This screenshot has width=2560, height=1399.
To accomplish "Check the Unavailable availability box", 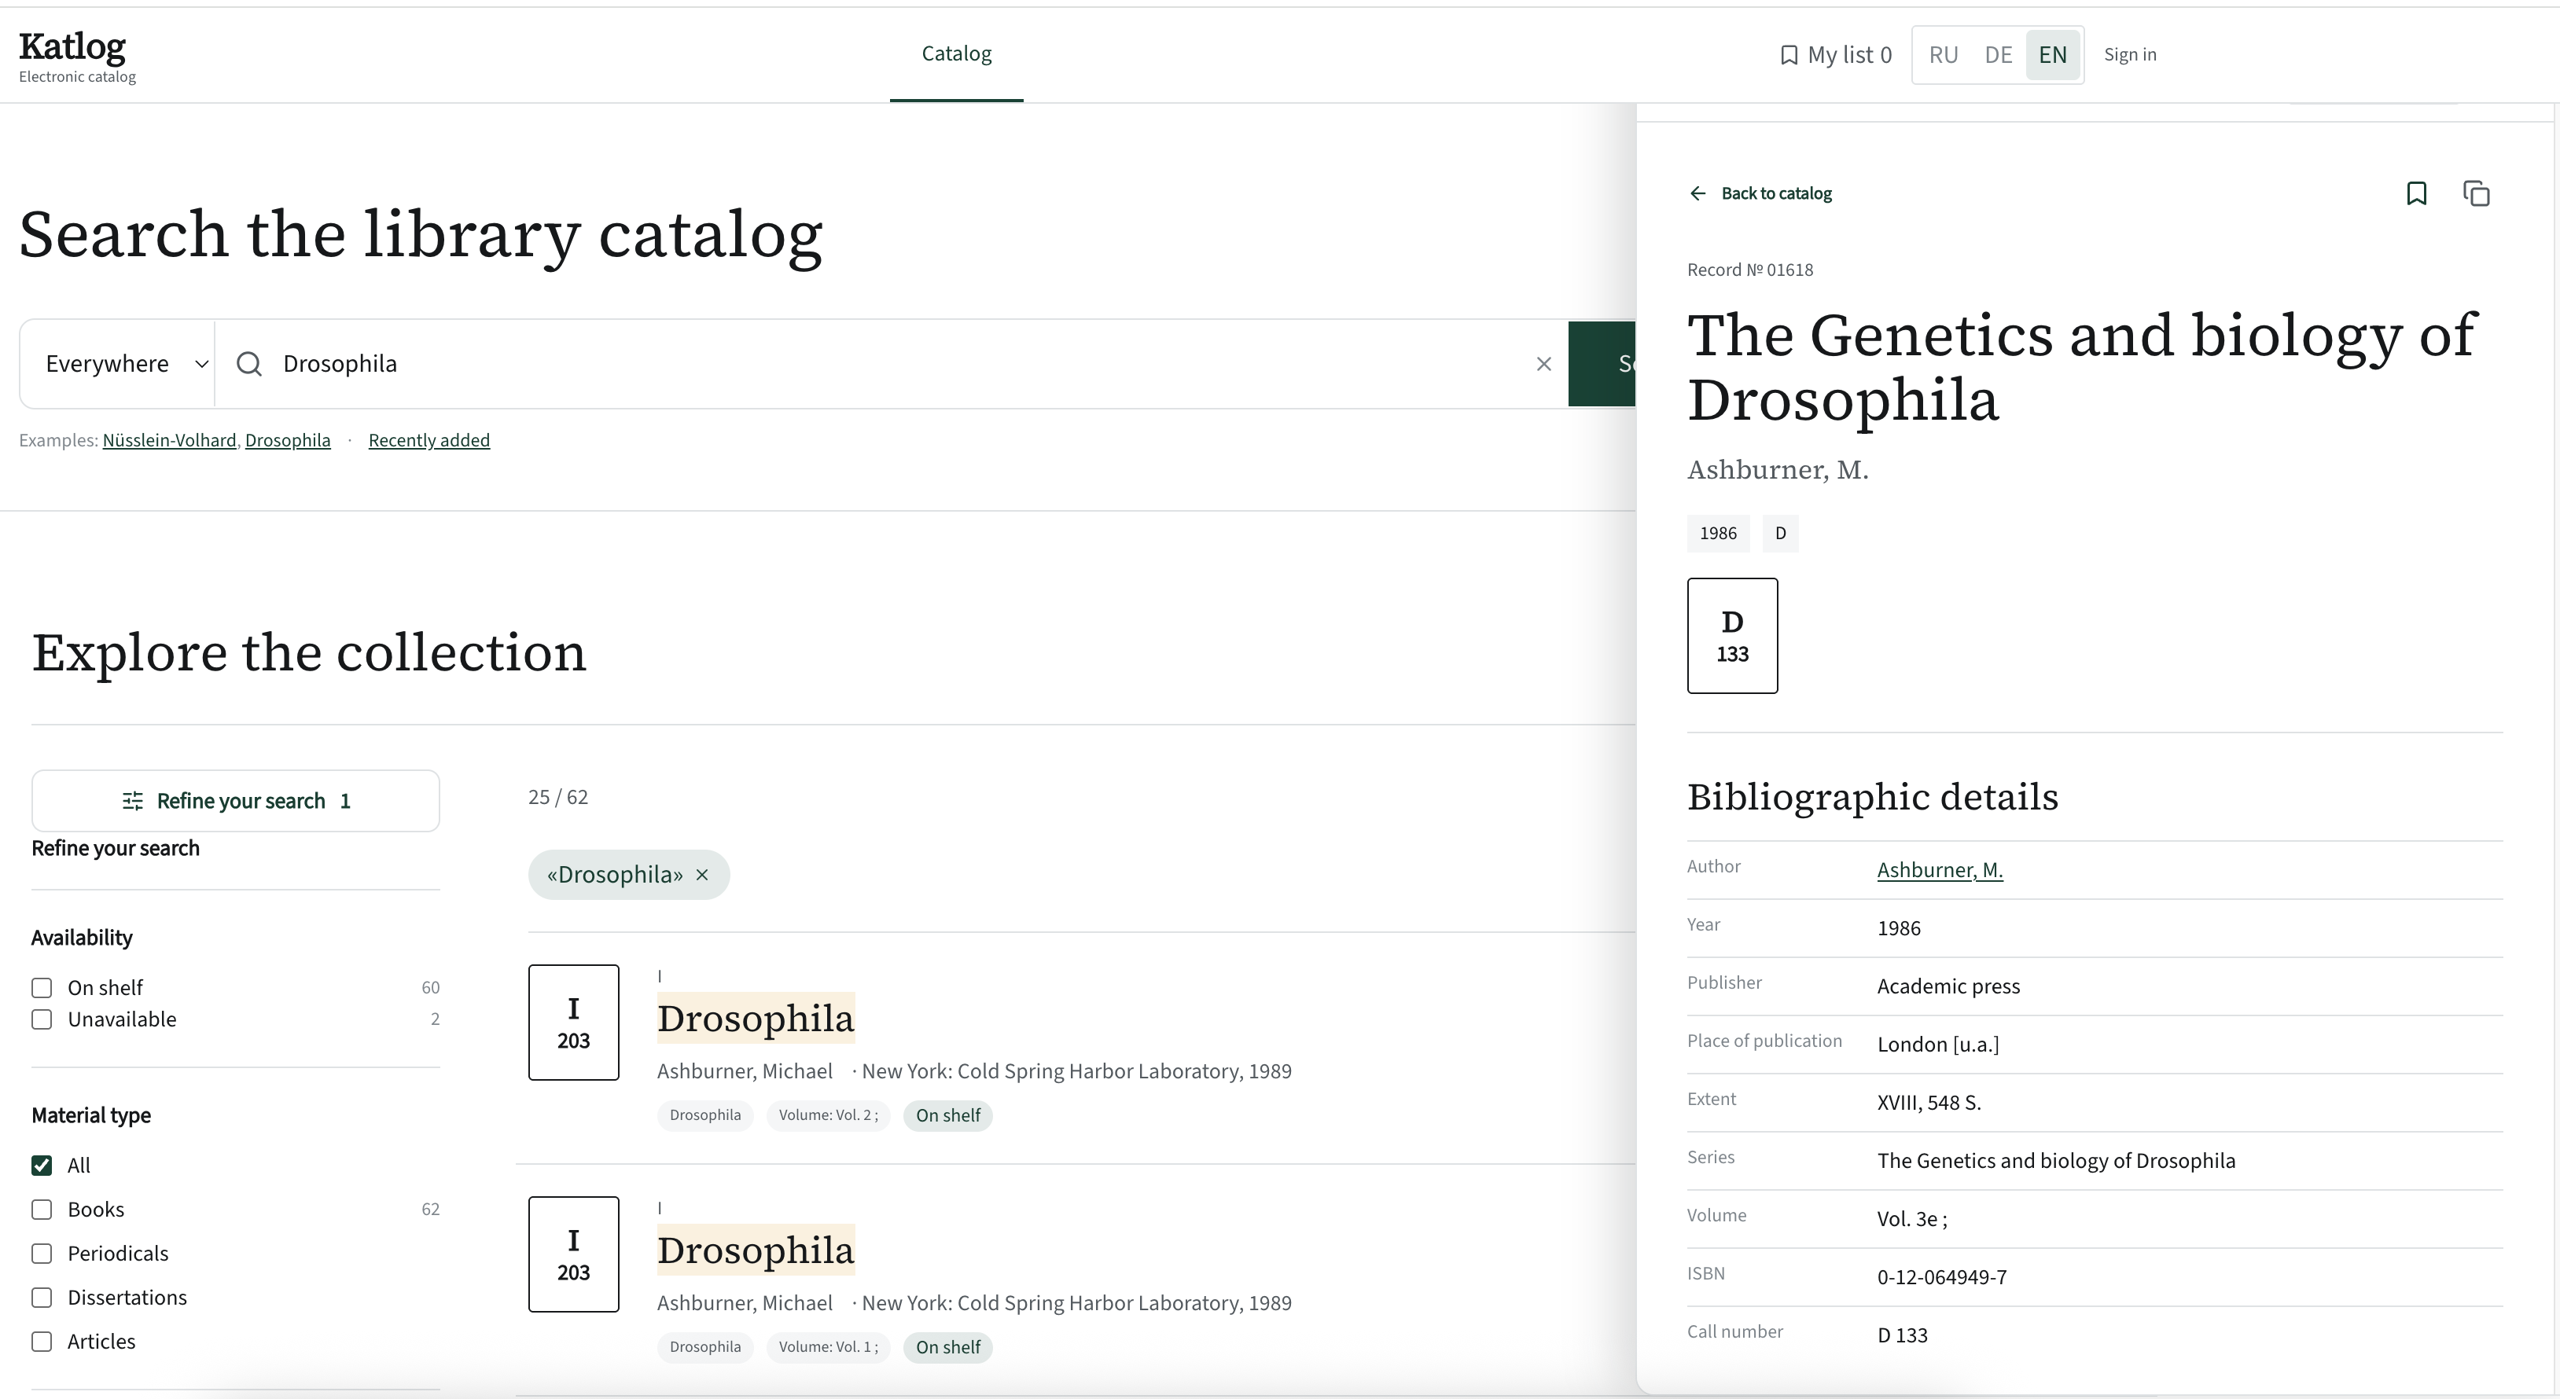I will [x=42, y=1019].
